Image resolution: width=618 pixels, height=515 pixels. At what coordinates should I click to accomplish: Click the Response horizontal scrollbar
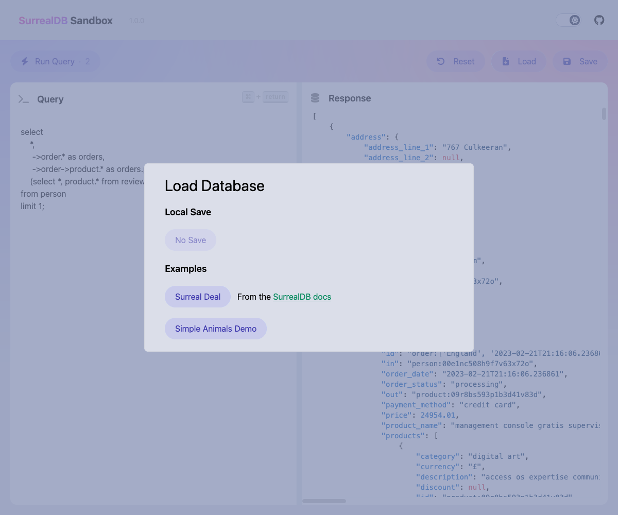click(x=324, y=501)
